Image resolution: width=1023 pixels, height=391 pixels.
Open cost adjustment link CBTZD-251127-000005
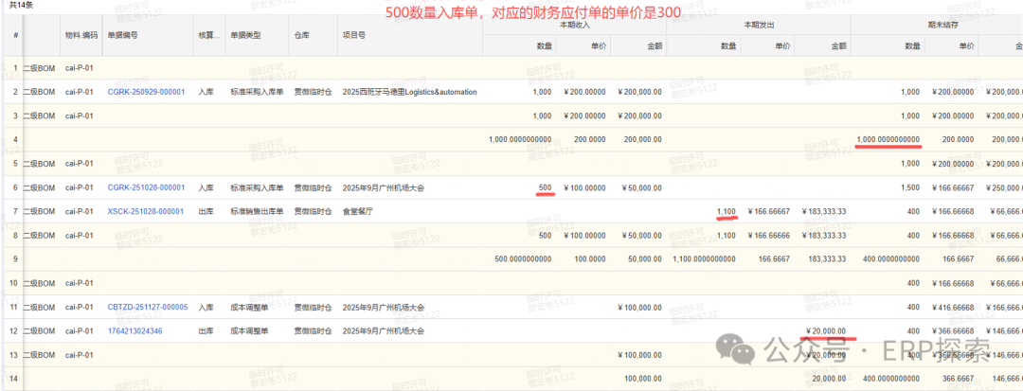pyautogui.click(x=148, y=308)
